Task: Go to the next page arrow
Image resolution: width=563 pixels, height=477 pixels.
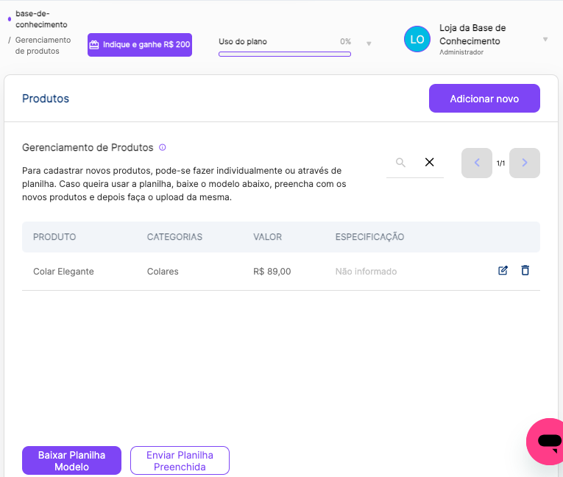Action: coord(524,163)
